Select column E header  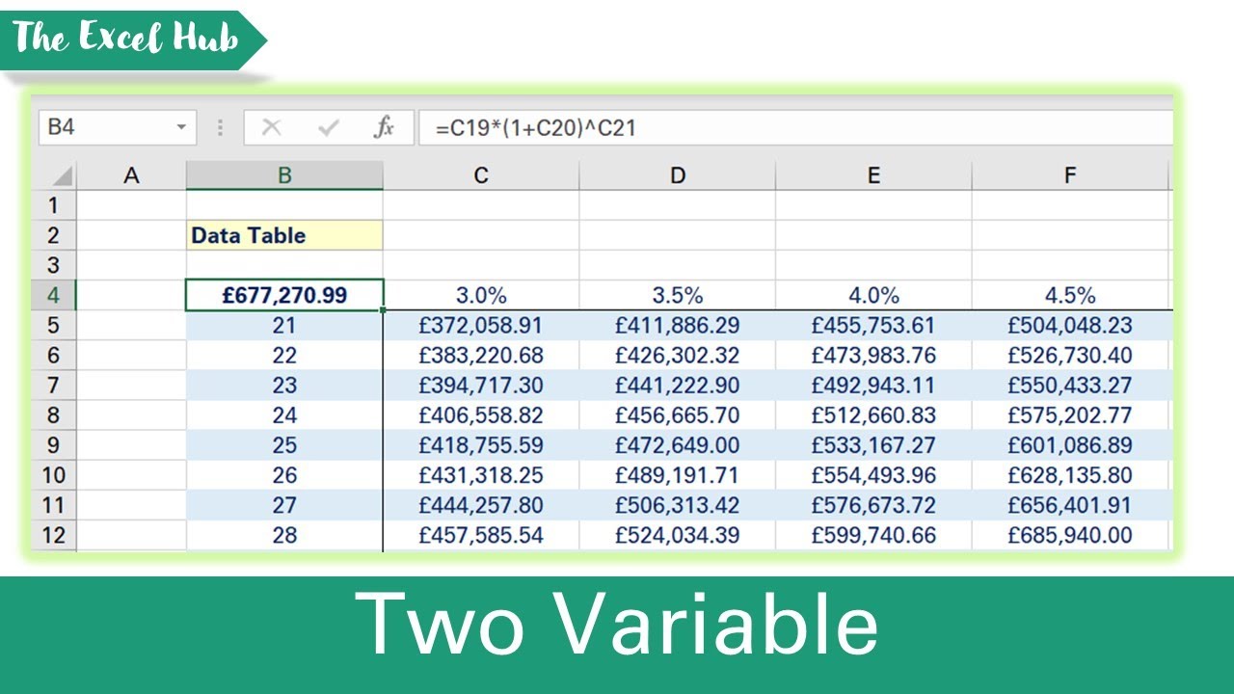(x=873, y=175)
